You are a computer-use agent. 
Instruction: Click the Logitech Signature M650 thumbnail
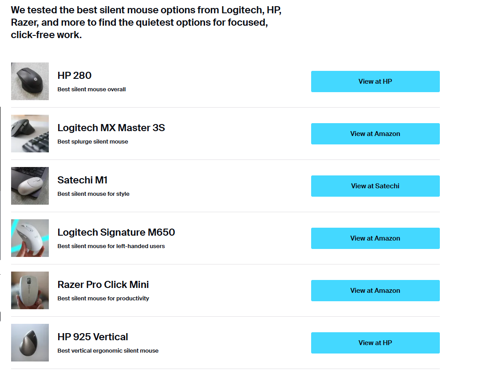30,238
